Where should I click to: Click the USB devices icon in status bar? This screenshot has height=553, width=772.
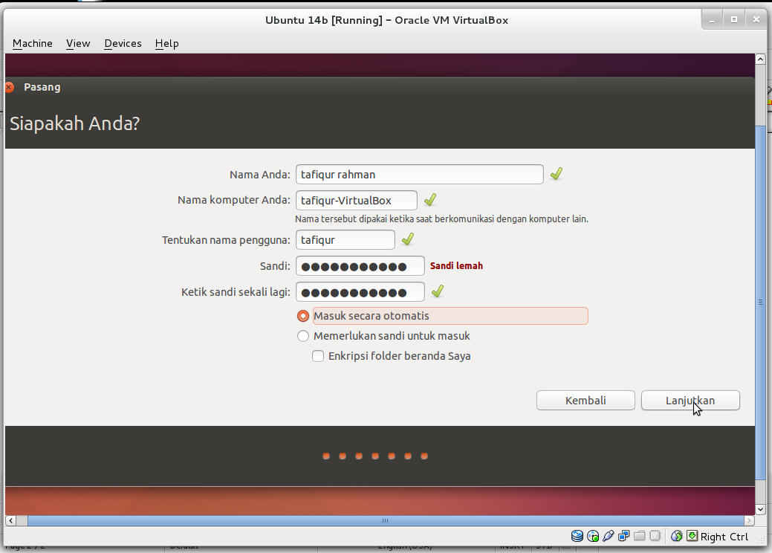click(x=609, y=535)
